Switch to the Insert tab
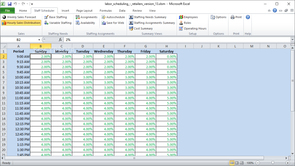Screen dimensions: 295x166 coord(65,11)
